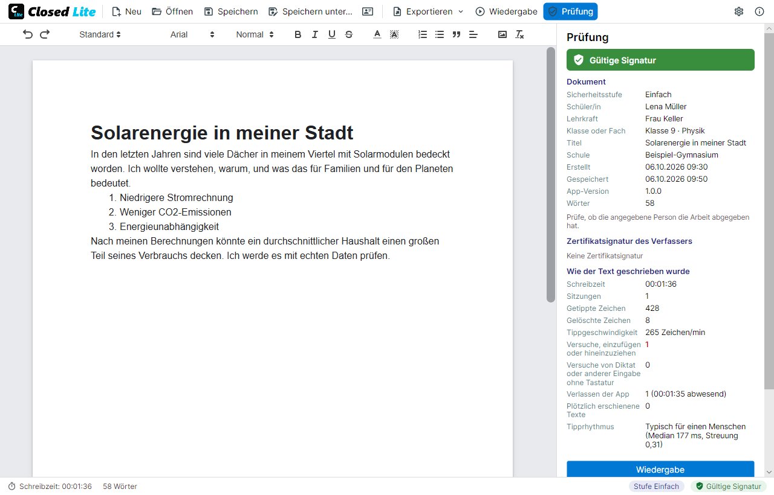
Task: Open the Arial font dropdown
Action: (x=192, y=34)
